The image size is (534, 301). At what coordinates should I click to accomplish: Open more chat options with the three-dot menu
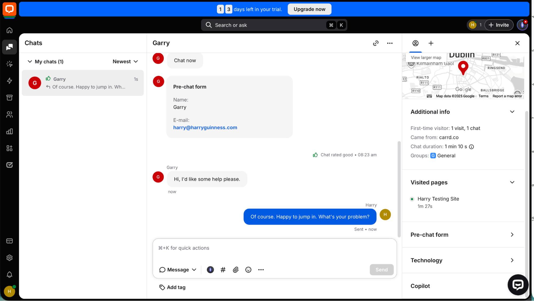point(390,43)
